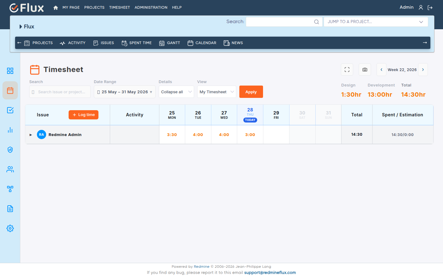Open the checkbox task icon in sidebar
The image size is (443, 277).
(10, 110)
